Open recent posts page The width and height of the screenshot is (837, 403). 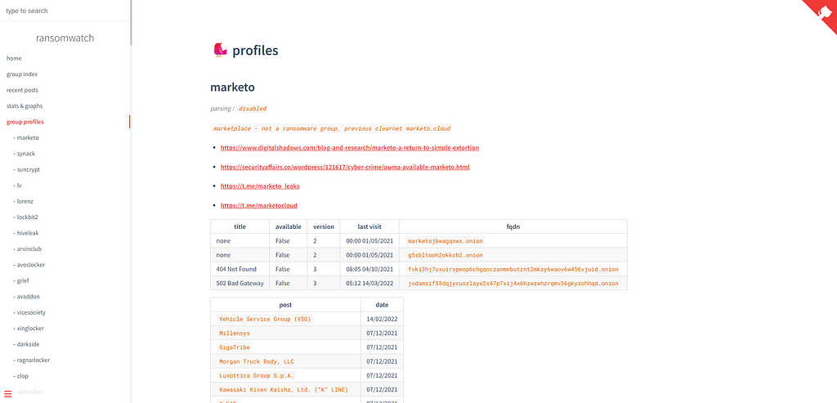point(22,90)
